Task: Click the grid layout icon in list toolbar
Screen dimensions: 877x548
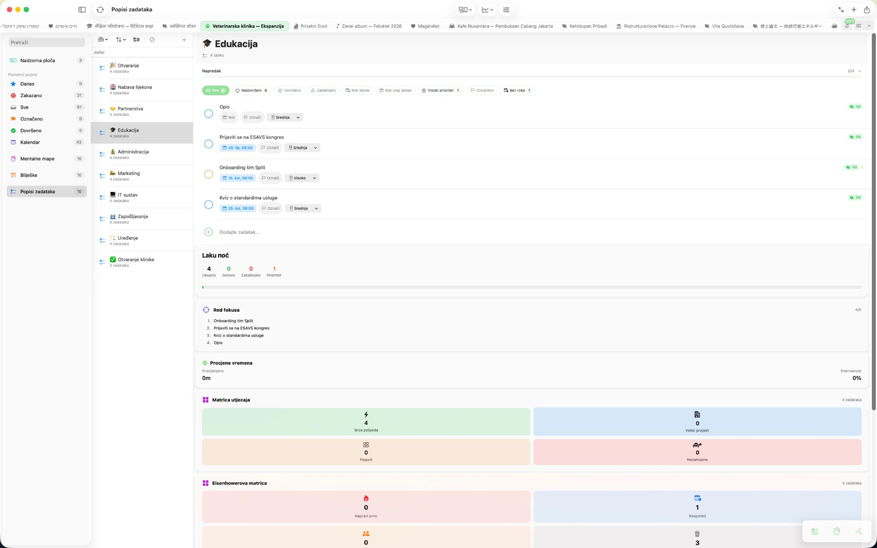Action: click(x=136, y=40)
